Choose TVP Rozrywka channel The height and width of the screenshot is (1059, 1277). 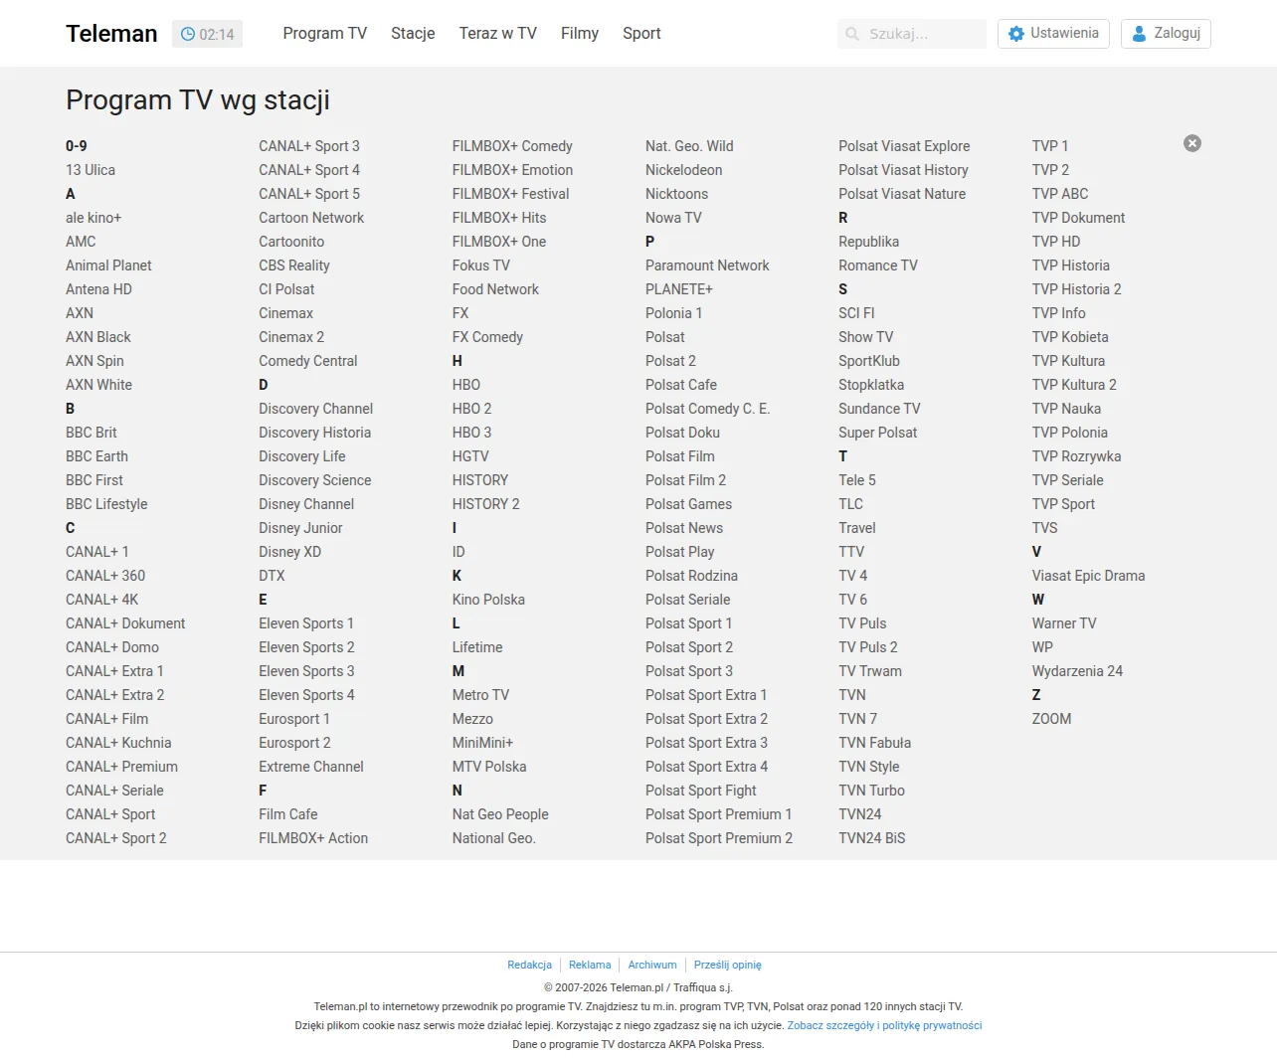1076,456
